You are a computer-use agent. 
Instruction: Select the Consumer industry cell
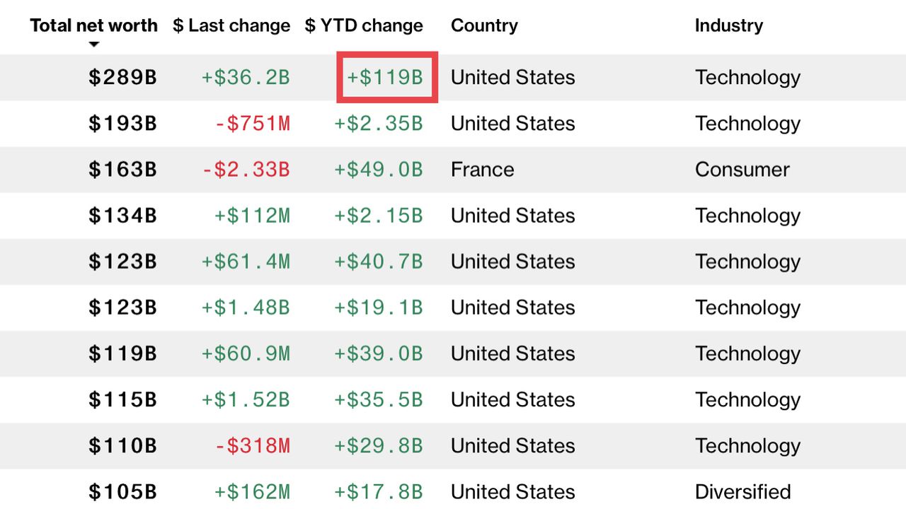pos(742,170)
